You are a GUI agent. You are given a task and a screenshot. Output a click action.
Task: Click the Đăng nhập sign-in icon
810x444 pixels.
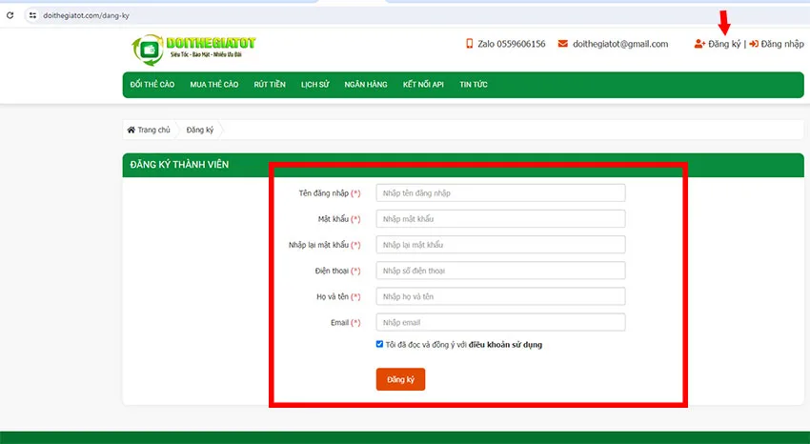(754, 44)
